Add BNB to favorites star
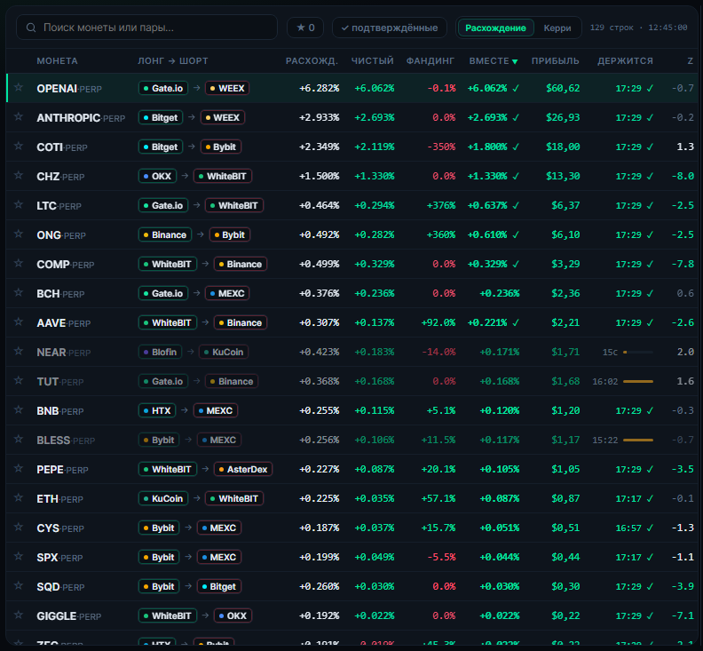 click(x=19, y=409)
